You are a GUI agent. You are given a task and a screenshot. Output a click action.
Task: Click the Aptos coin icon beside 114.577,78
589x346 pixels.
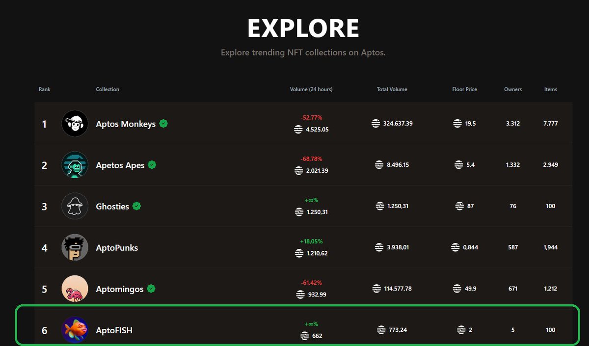[x=376, y=289]
